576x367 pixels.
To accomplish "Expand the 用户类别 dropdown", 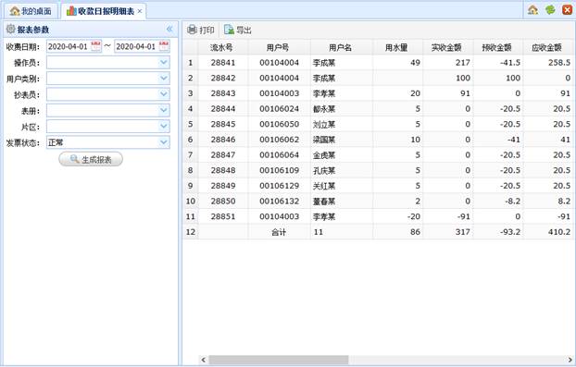I will [164, 79].
